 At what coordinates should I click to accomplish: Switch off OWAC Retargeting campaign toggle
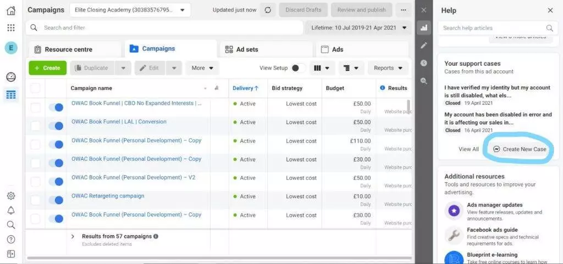point(56,200)
